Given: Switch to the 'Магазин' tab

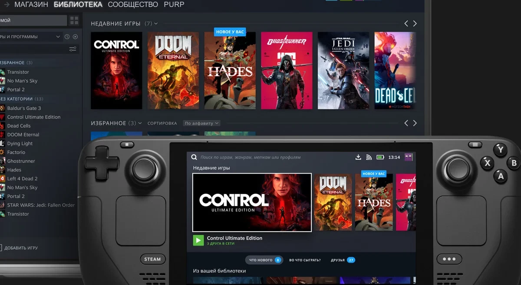Looking at the screenshot, I should pos(31,5).
